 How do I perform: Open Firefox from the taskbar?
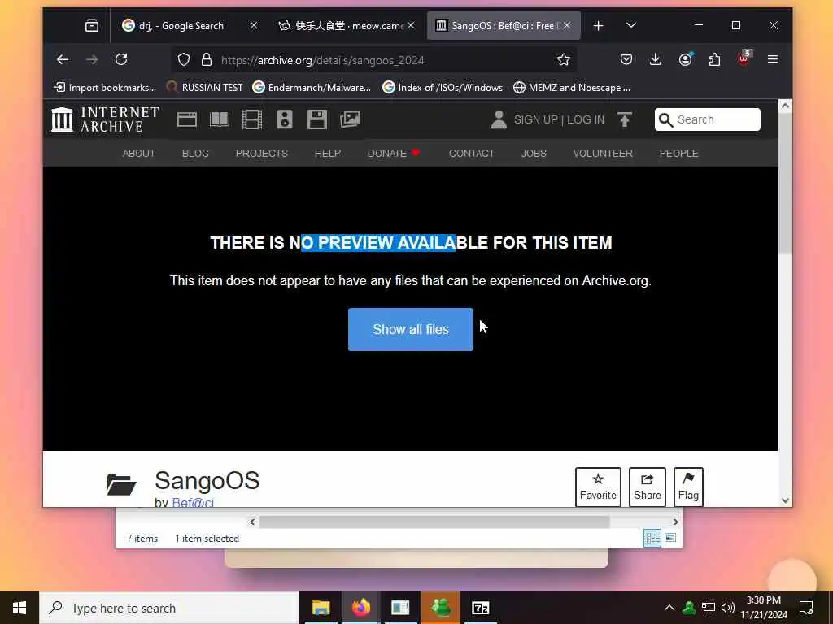click(360, 608)
